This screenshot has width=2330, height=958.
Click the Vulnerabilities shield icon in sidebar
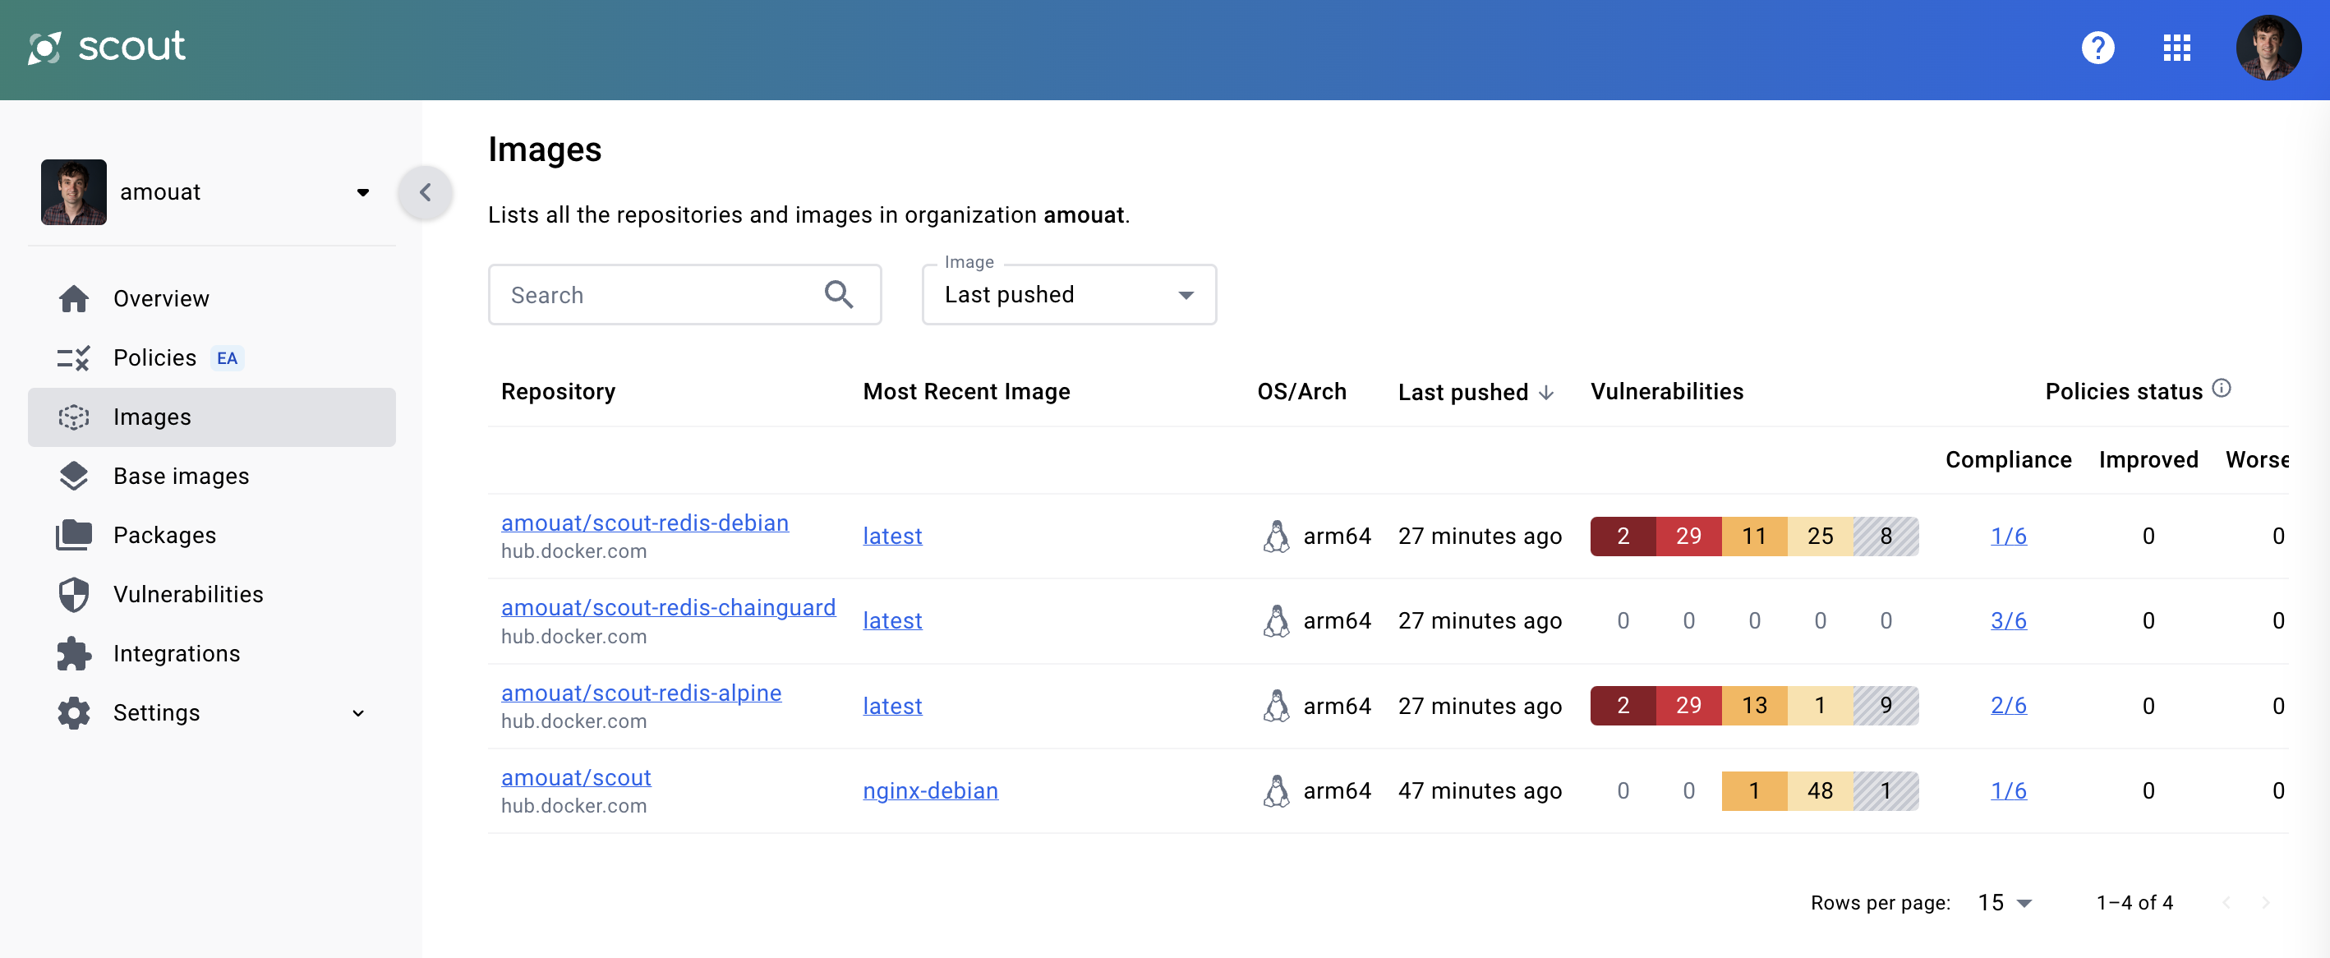click(73, 594)
